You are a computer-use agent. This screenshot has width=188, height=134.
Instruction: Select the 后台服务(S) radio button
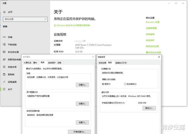pyautogui.click(x=125, y=84)
